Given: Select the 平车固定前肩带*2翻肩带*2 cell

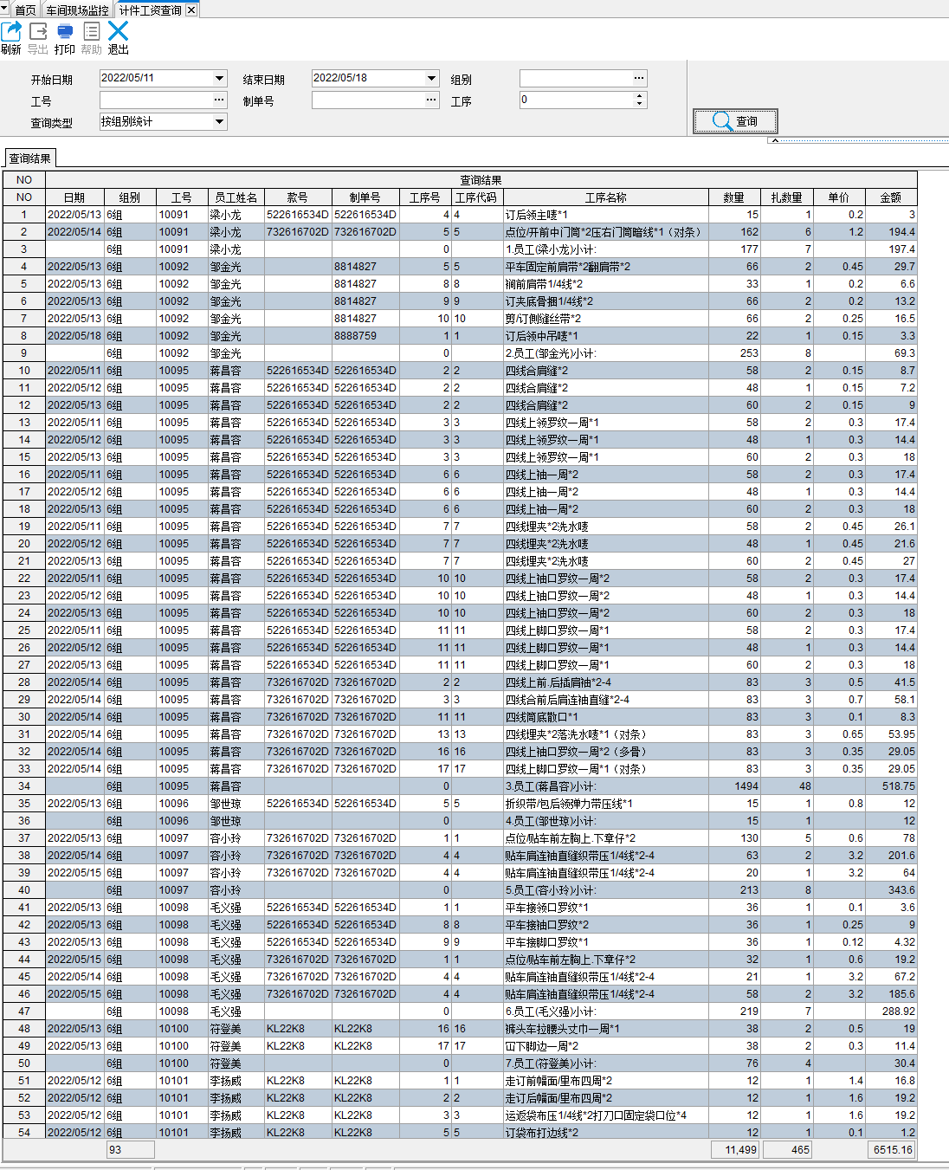Looking at the screenshot, I should tap(606, 267).
